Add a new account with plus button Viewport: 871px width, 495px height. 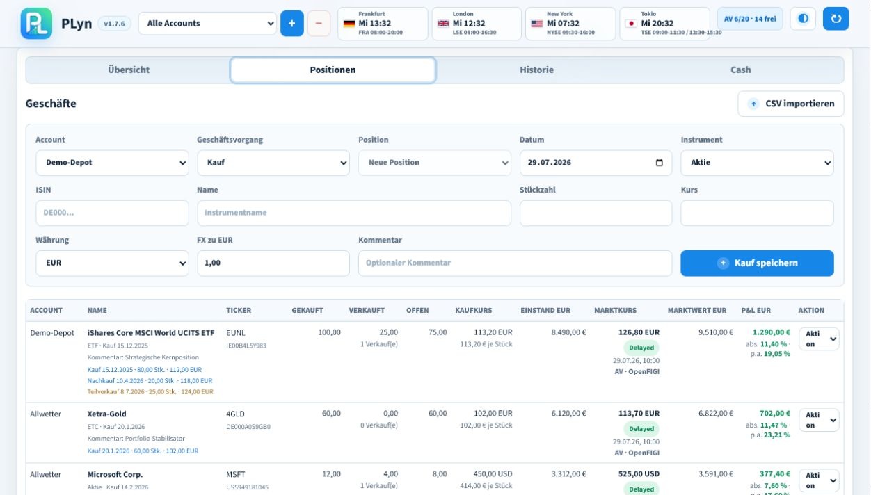[x=292, y=24]
